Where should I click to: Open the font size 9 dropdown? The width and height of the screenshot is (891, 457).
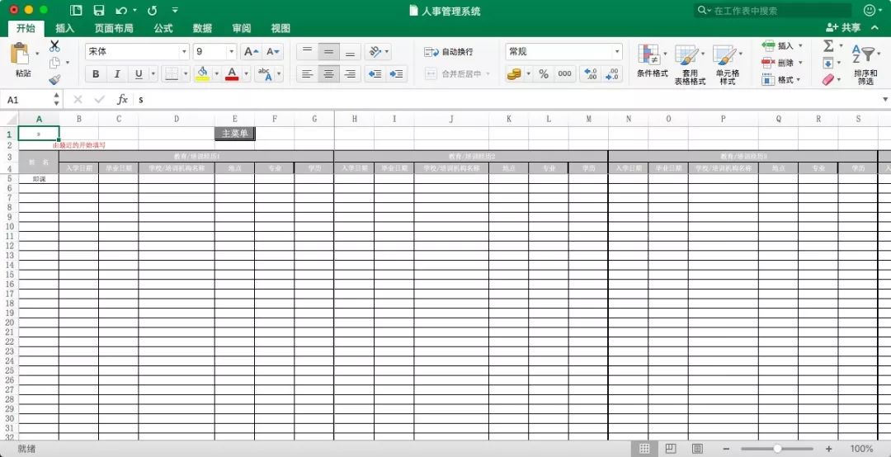click(x=231, y=52)
